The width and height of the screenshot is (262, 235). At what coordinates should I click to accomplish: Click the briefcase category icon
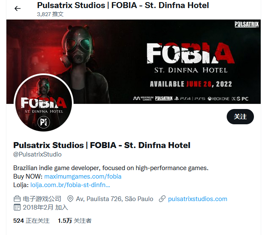point(17,199)
